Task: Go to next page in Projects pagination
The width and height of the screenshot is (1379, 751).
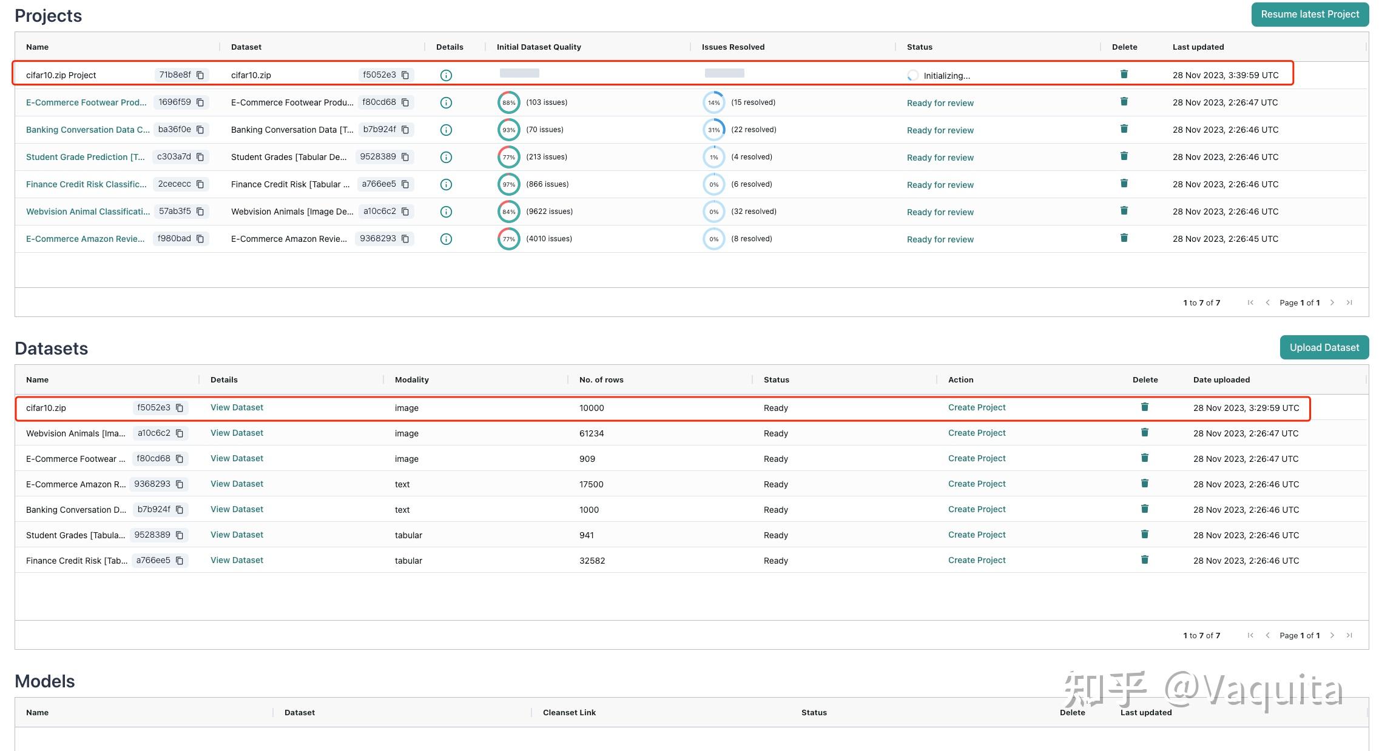Action: [x=1332, y=302]
